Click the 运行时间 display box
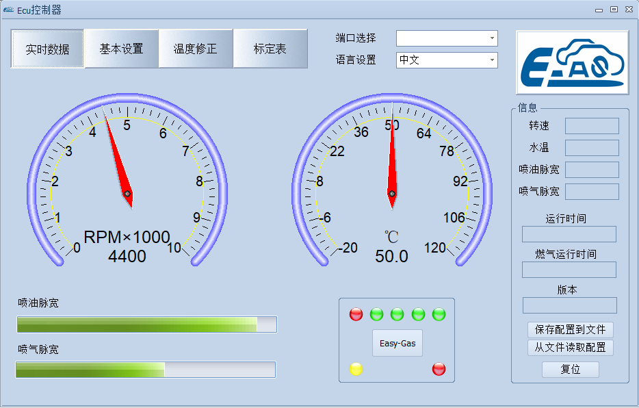The height and width of the screenshot is (408, 639). [x=569, y=234]
